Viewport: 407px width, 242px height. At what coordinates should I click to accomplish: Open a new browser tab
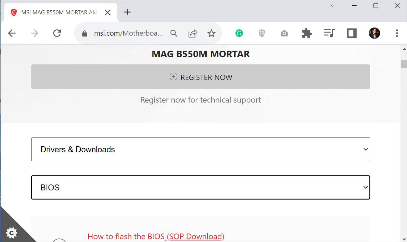coord(127,12)
